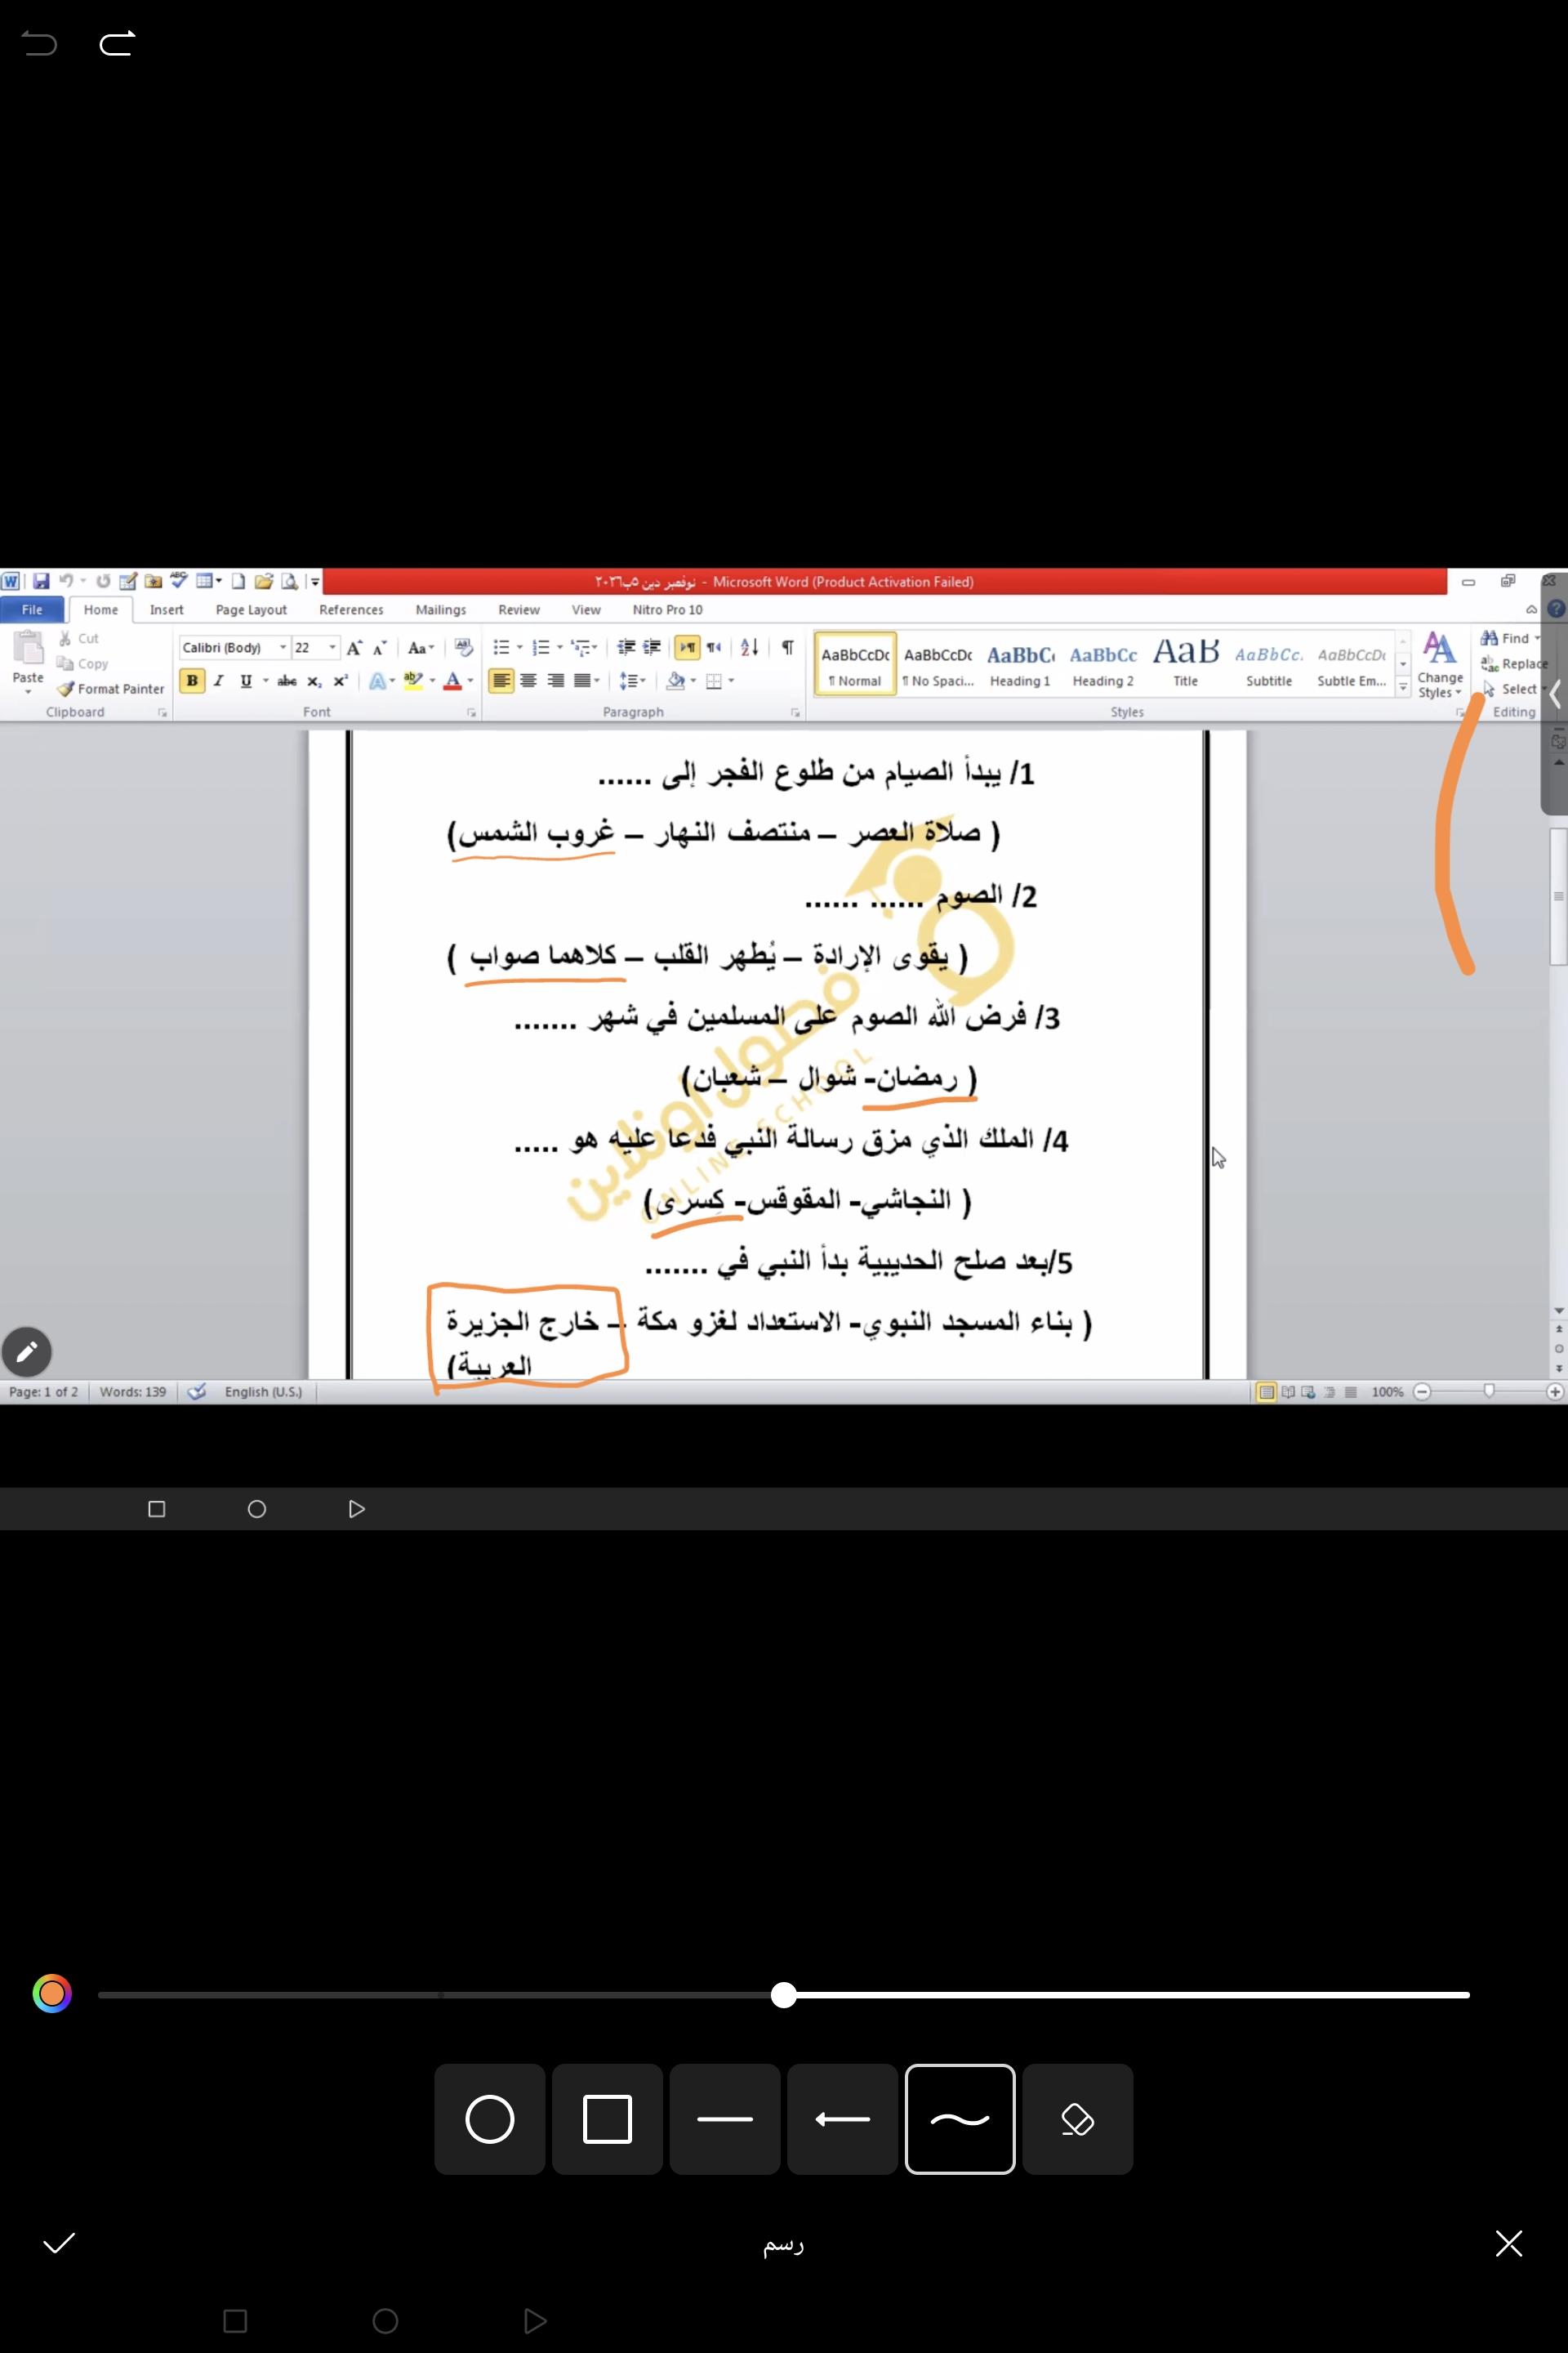Cancel drawing with the X button
The width and height of the screenshot is (1568, 2353).
pos(1508,2244)
